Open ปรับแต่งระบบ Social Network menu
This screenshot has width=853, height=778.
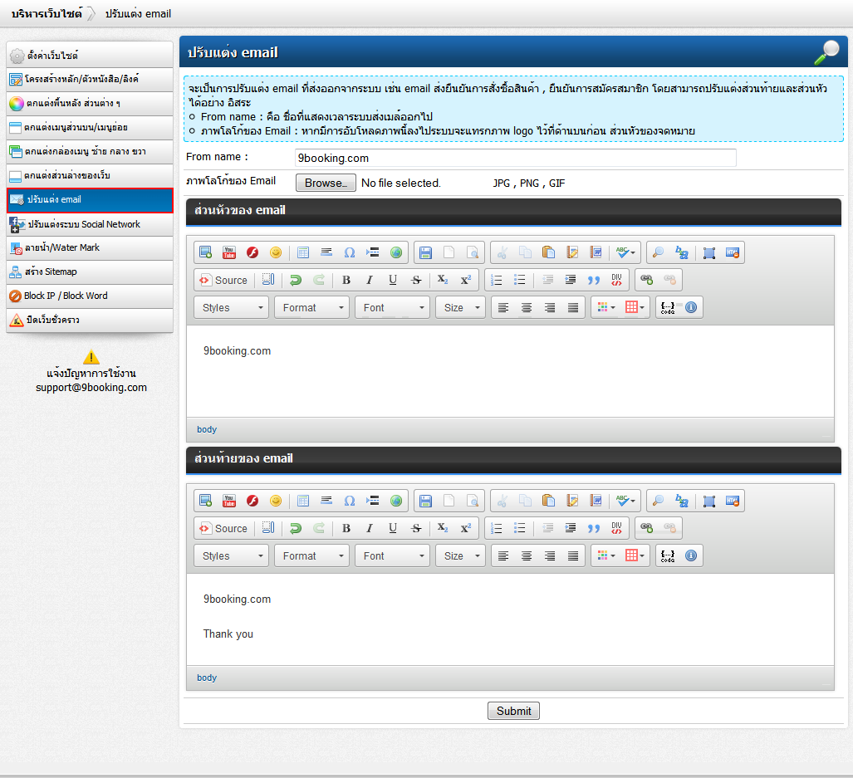[x=90, y=224]
